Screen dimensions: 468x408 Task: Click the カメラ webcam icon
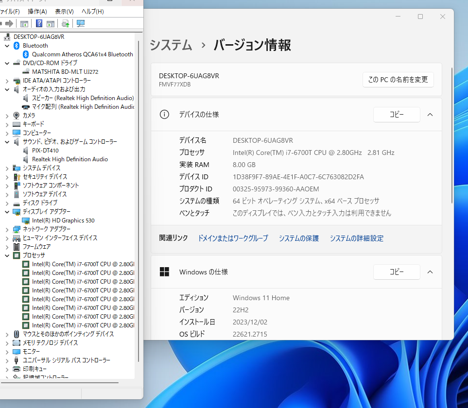17,116
